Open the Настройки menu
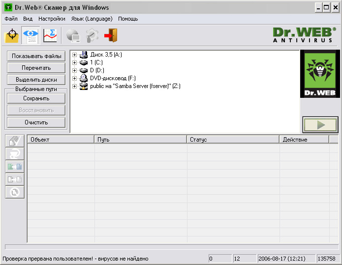The width and height of the screenshot is (342, 265). coord(52,19)
